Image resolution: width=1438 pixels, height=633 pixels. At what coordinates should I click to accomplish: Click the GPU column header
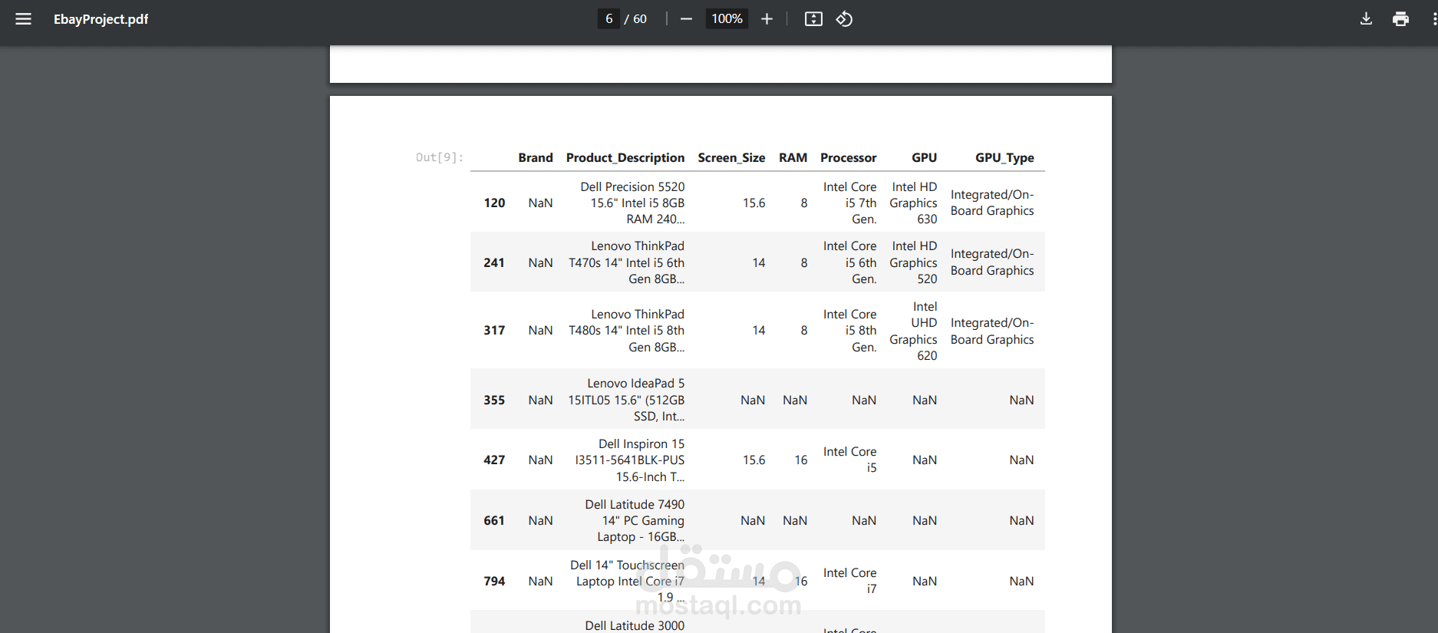click(924, 157)
